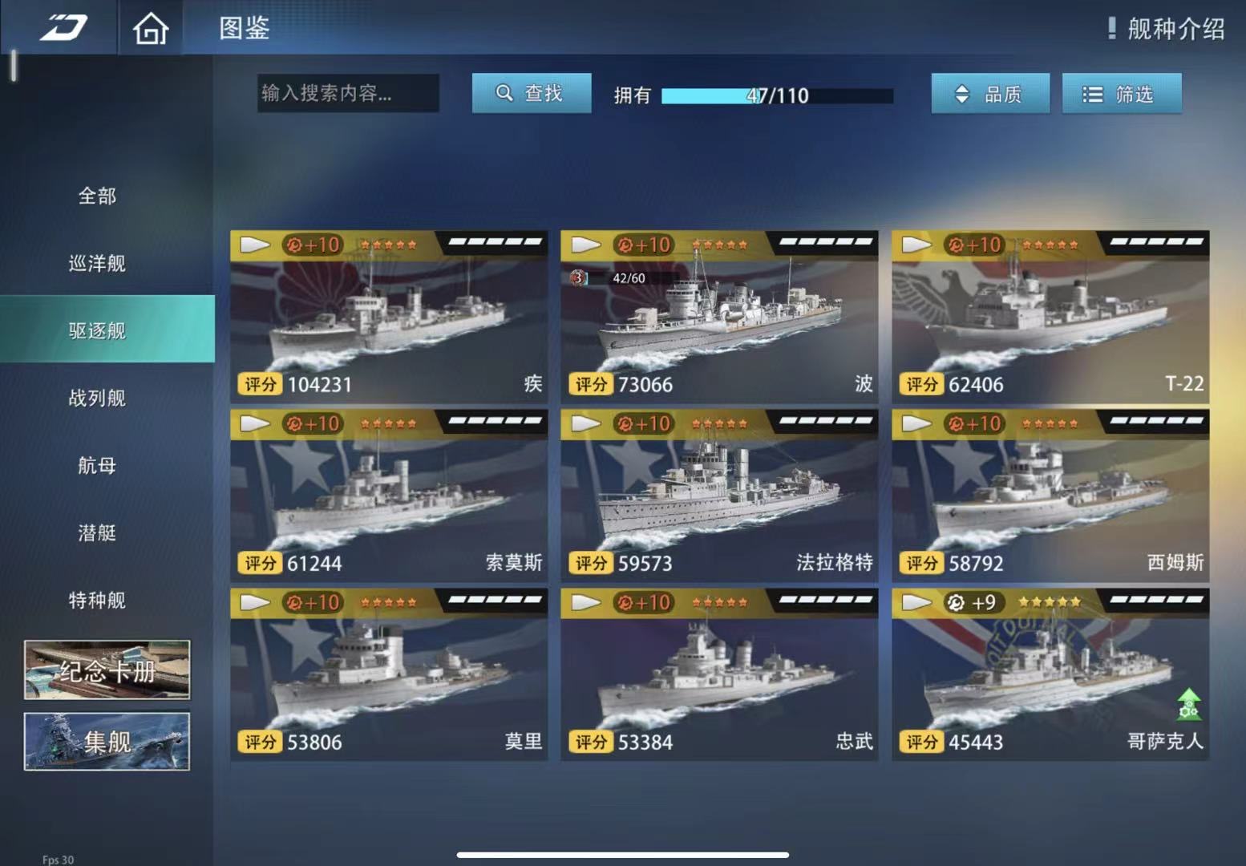Open the 法拉格特 ship card
Viewport: 1246px width, 866px height.
tap(719, 495)
